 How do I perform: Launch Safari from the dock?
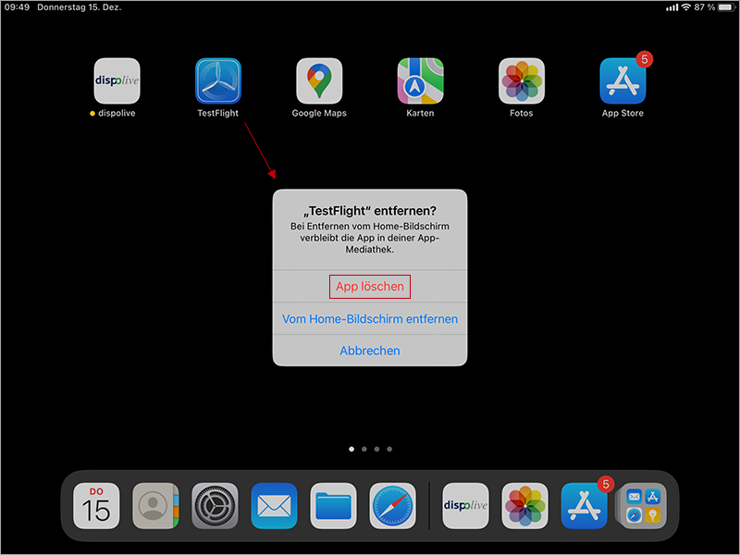pyautogui.click(x=392, y=505)
